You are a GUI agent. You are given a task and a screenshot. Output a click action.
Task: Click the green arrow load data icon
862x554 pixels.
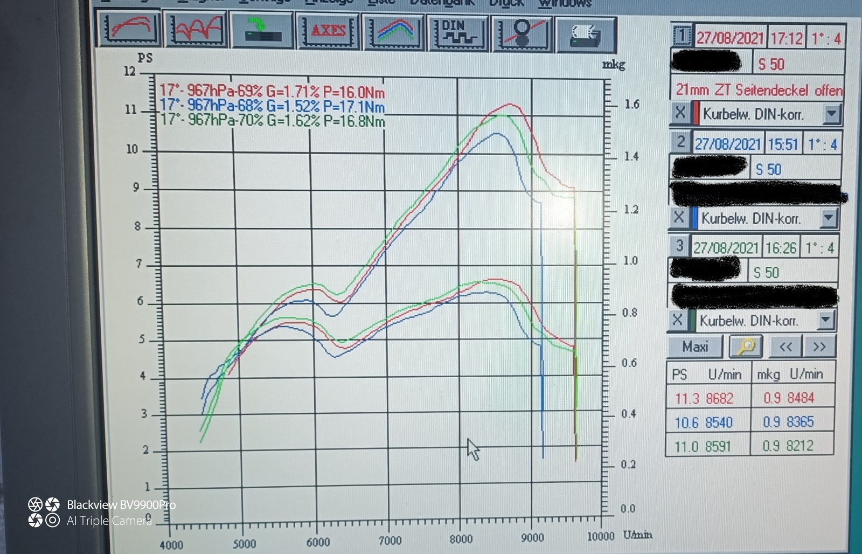[x=262, y=31]
